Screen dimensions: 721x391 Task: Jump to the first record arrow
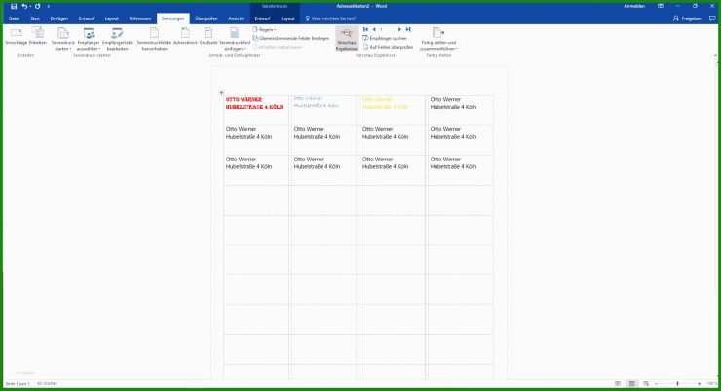click(x=365, y=30)
